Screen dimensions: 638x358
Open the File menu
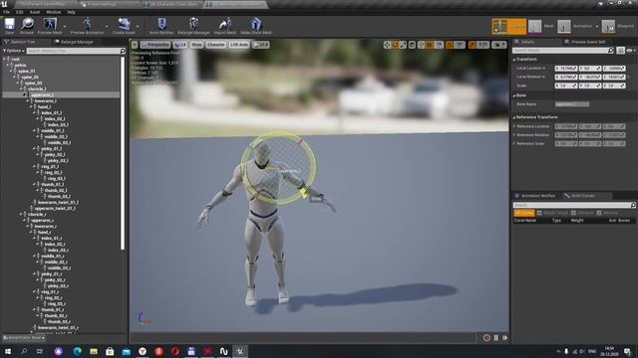coord(7,12)
